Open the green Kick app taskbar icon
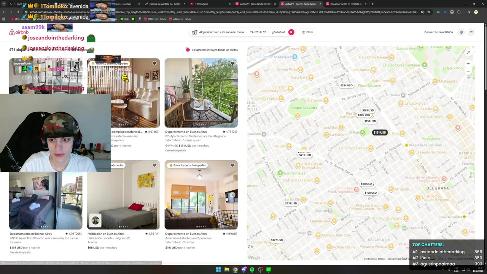This screenshot has width=487, height=274. tap(269, 269)
